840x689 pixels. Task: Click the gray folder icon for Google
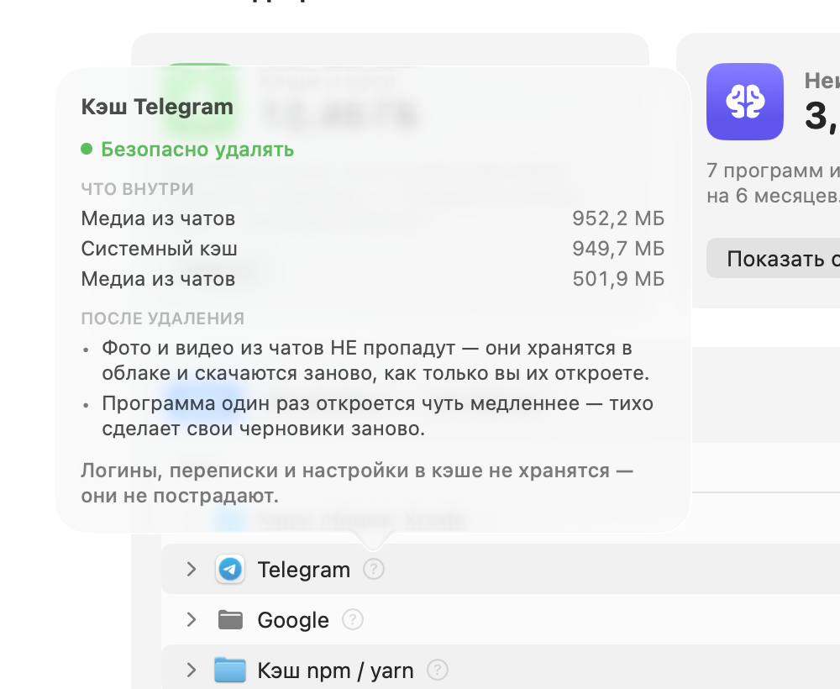pyautogui.click(x=230, y=620)
